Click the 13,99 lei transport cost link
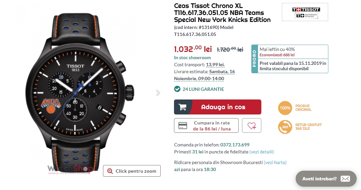This screenshot has width=361, height=190. [x=215, y=65]
